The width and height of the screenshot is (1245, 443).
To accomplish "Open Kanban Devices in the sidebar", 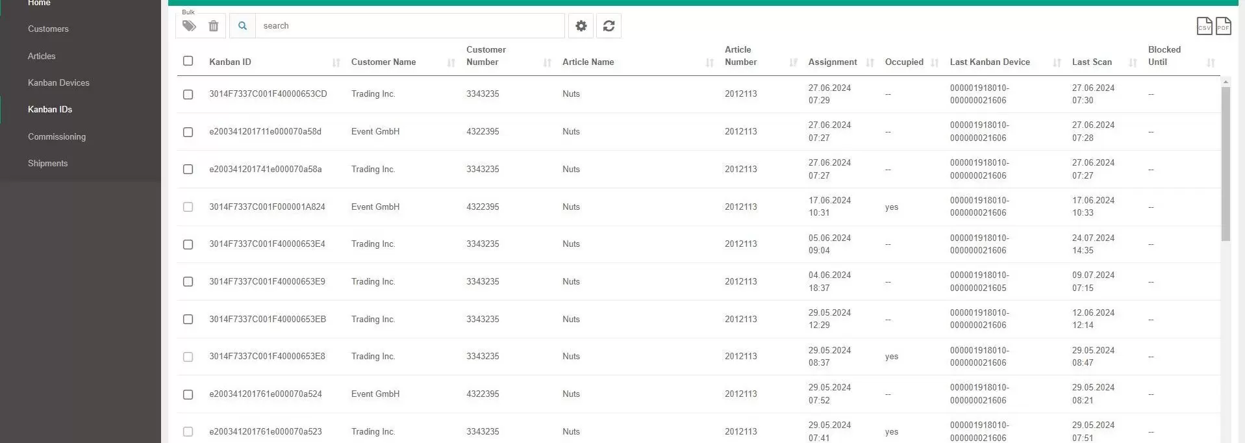I will tap(58, 83).
